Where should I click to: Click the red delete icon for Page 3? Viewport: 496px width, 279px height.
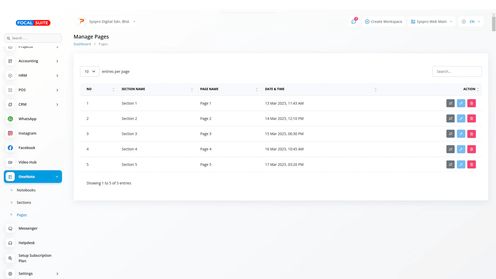pos(471,134)
